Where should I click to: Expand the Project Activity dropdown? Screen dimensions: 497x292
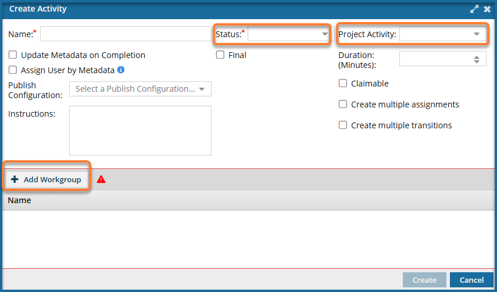point(442,34)
